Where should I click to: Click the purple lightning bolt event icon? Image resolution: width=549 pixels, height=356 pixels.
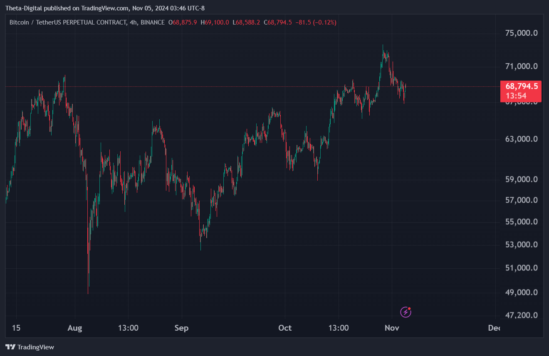tap(406, 312)
